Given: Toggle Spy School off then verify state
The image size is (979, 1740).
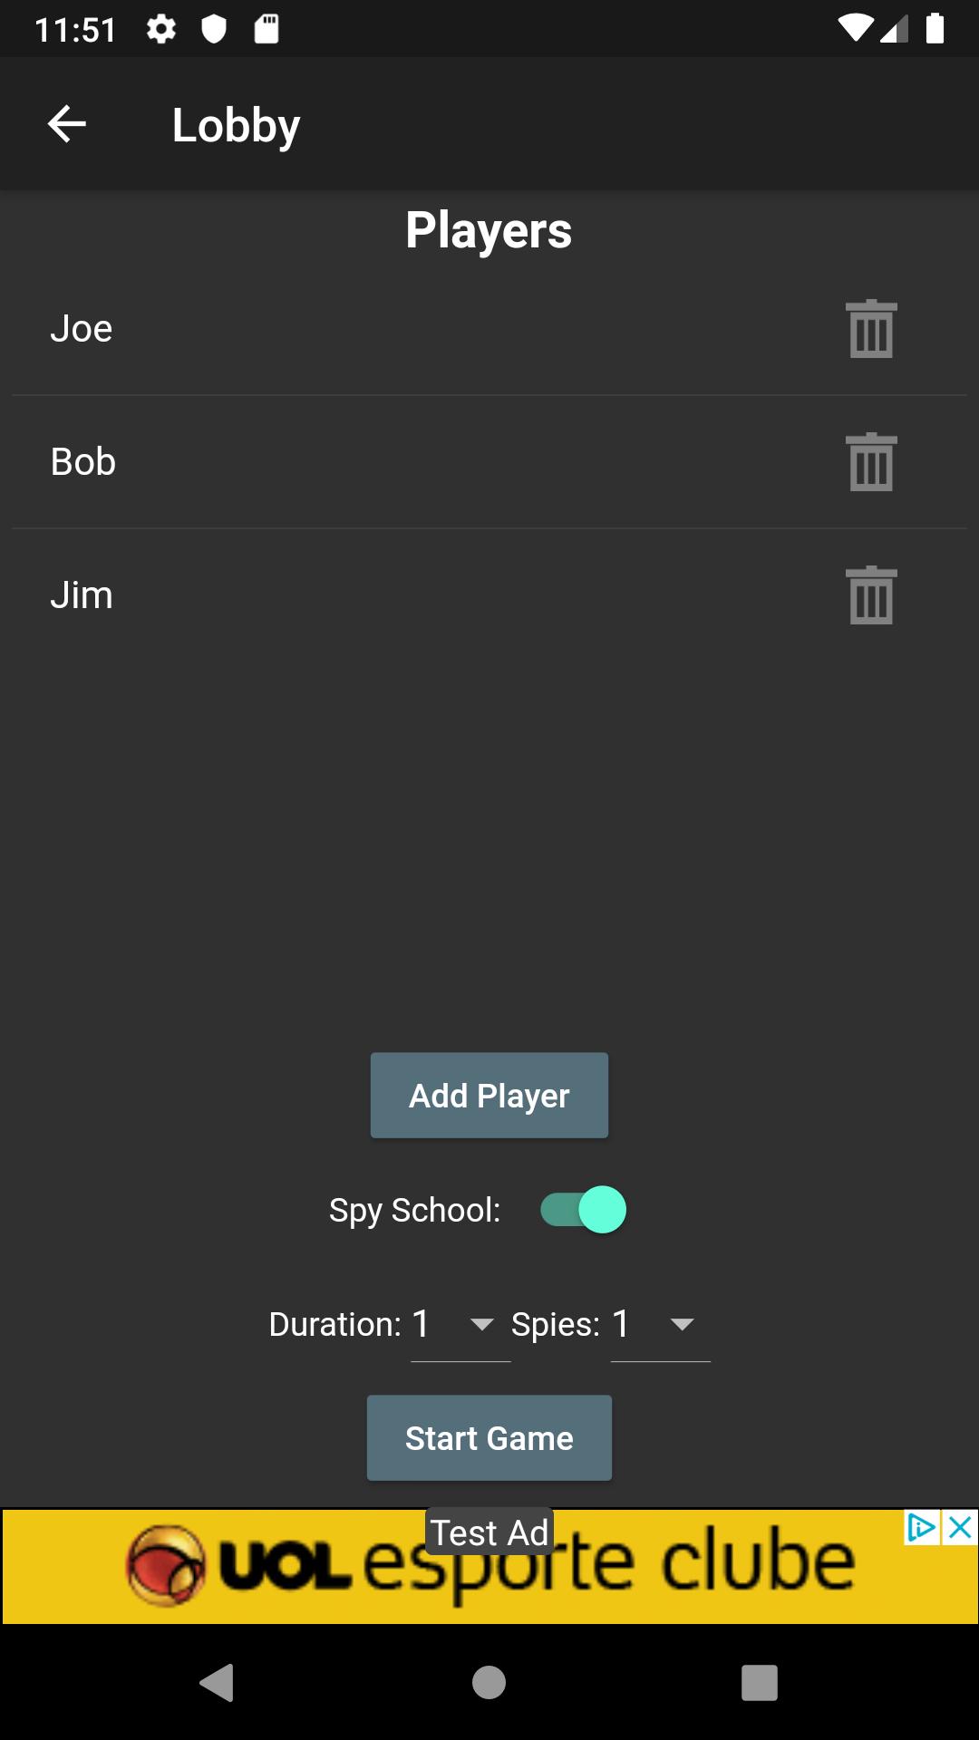Looking at the screenshot, I should point(583,1209).
